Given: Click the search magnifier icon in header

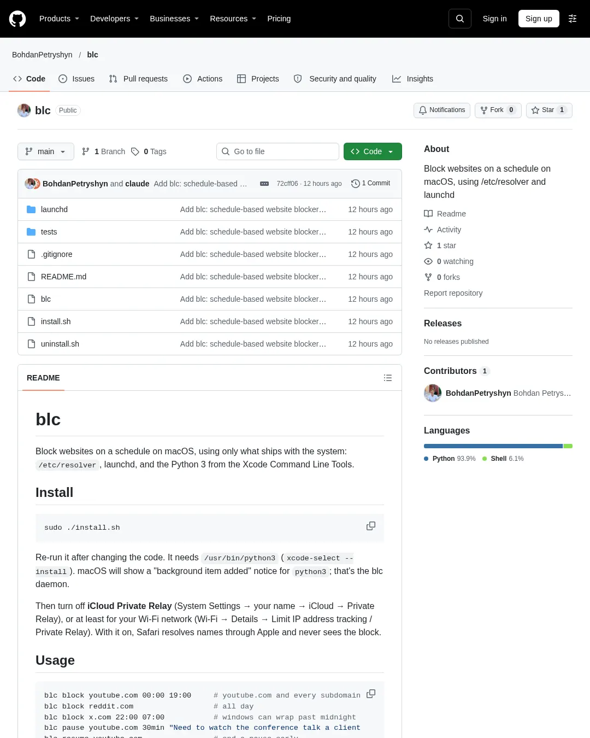Looking at the screenshot, I should pyautogui.click(x=460, y=19).
